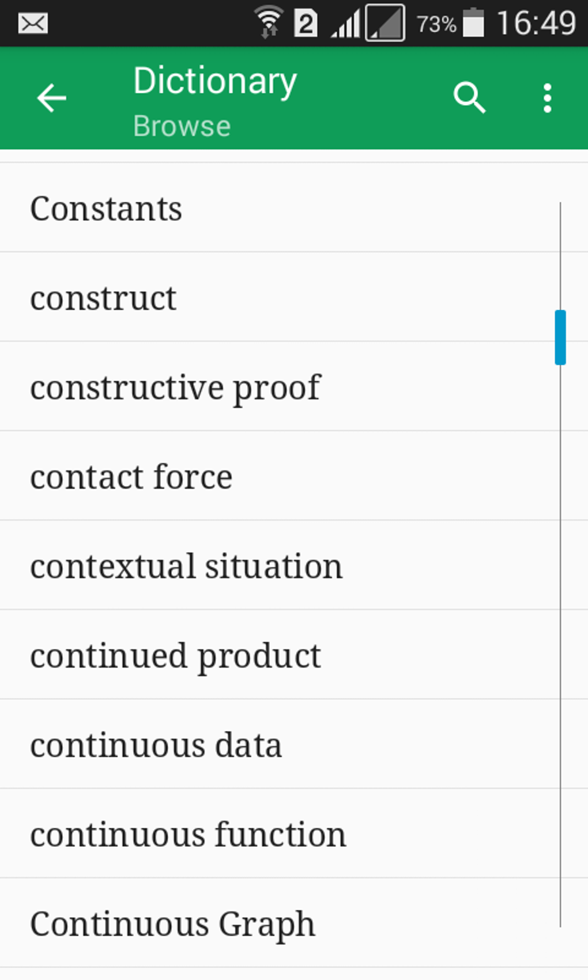Screen dimensions: 588x980
Task: Tap the clock showing 16:49
Action: point(536,24)
